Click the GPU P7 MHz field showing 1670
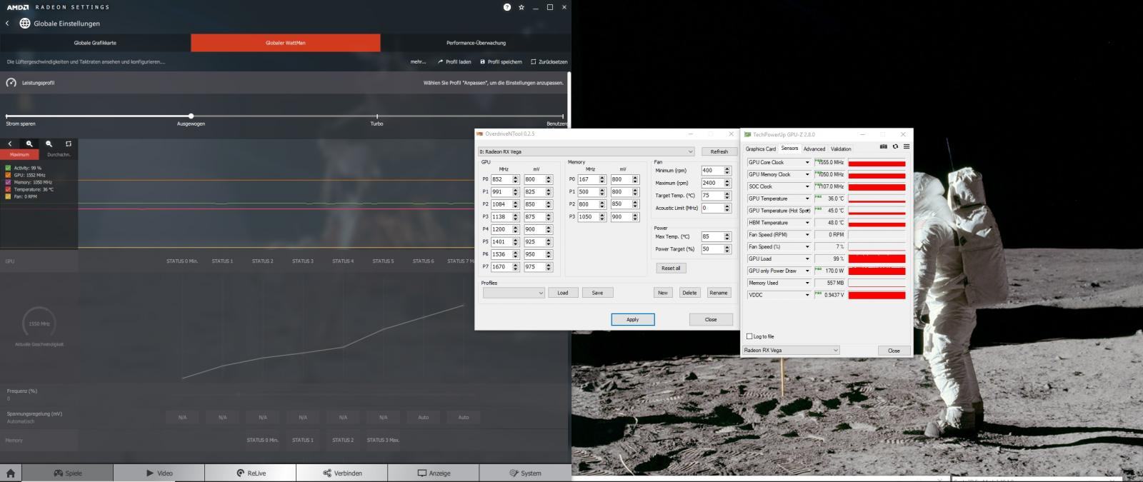Viewport: 1143px width, 482px height. 501,267
